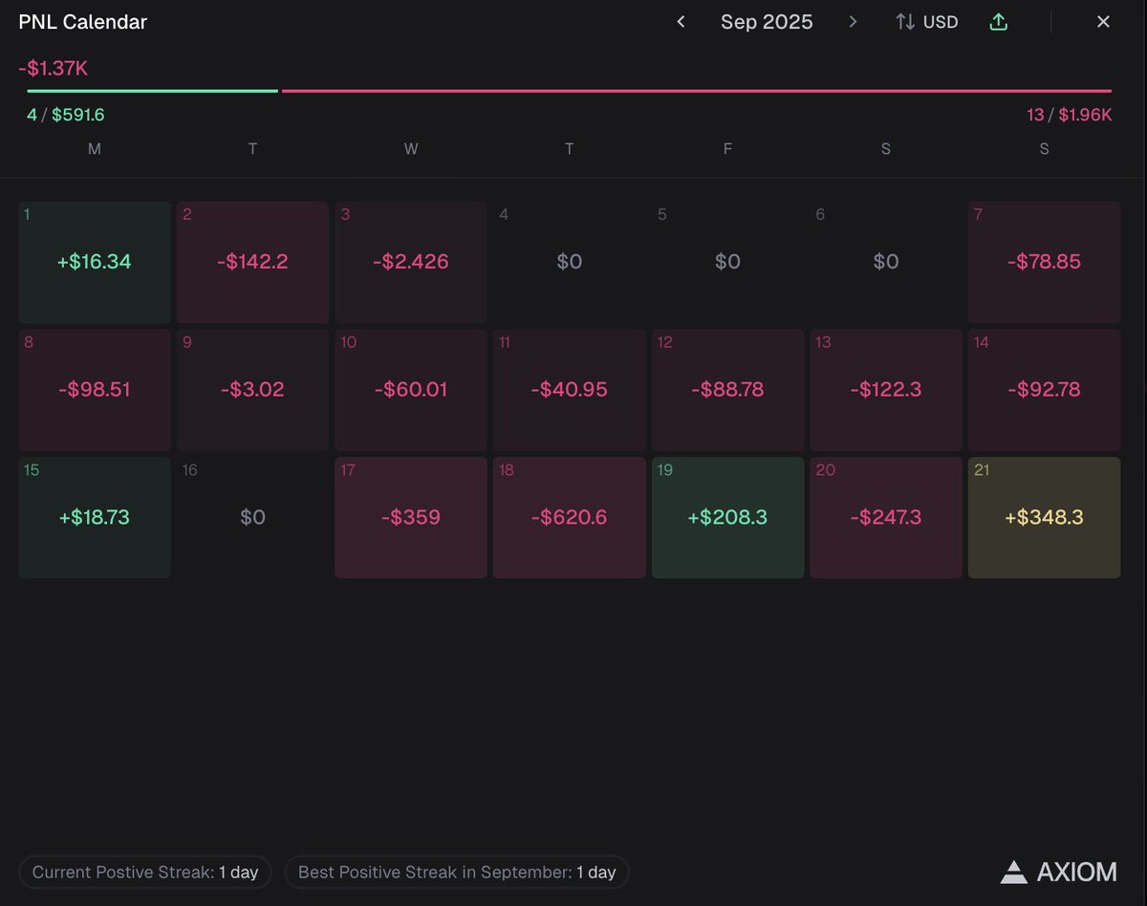Image resolution: width=1147 pixels, height=906 pixels.
Task: Select day 20 cell with -$247.3
Action: click(886, 517)
